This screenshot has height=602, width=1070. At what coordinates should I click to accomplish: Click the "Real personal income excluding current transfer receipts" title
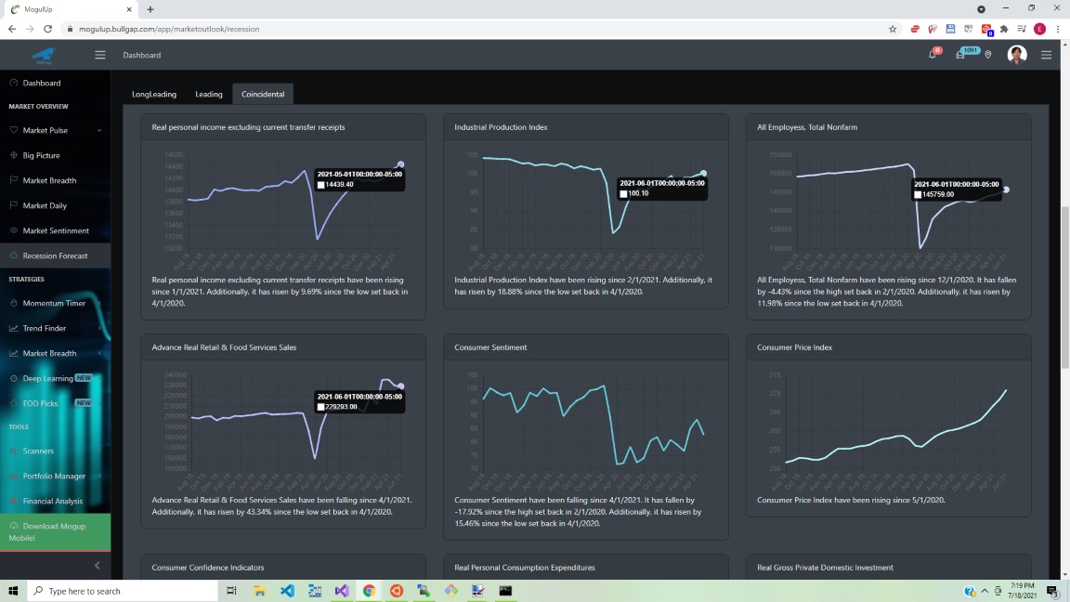(248, 127)
